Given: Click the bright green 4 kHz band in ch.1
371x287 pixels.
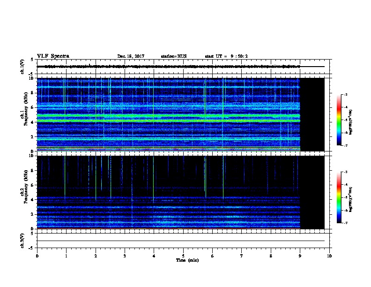Looking at the screenshot, I should point(169,121).
